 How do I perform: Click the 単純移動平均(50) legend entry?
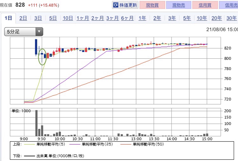[148, 144]
